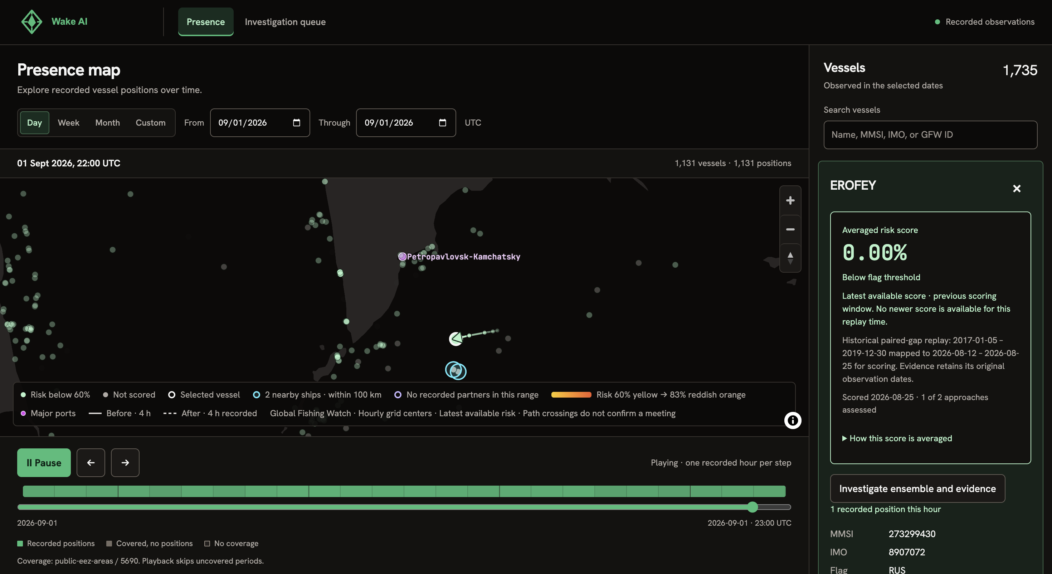Select the Custom range option
This screenshot has width=1052, height=574.
point(150,122)
